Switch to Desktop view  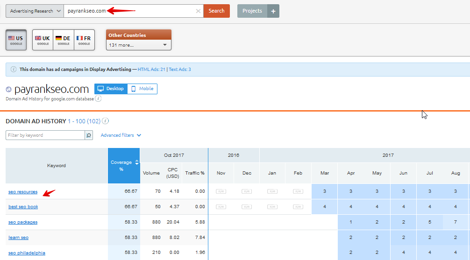[x=111, y=89]
